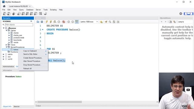Click the commit transaction icon
194x109 pixels.
click(69, 22)
